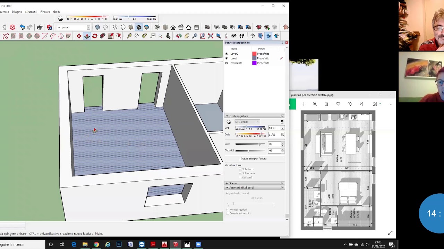Toggle 'Complanari morbidi' checkbox
Image resolution: width=444 pixels, height=249 pixels.
[228, 213]
